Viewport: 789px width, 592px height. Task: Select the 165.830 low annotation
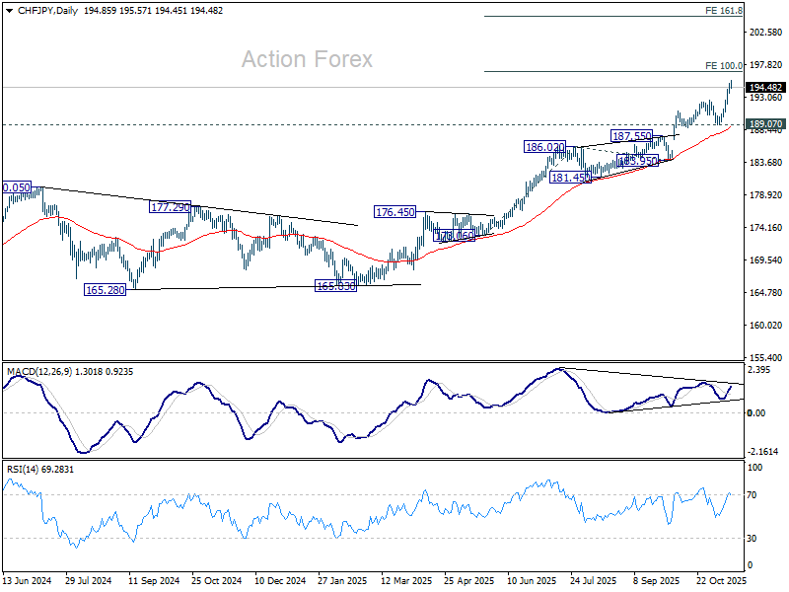point(333,286)
